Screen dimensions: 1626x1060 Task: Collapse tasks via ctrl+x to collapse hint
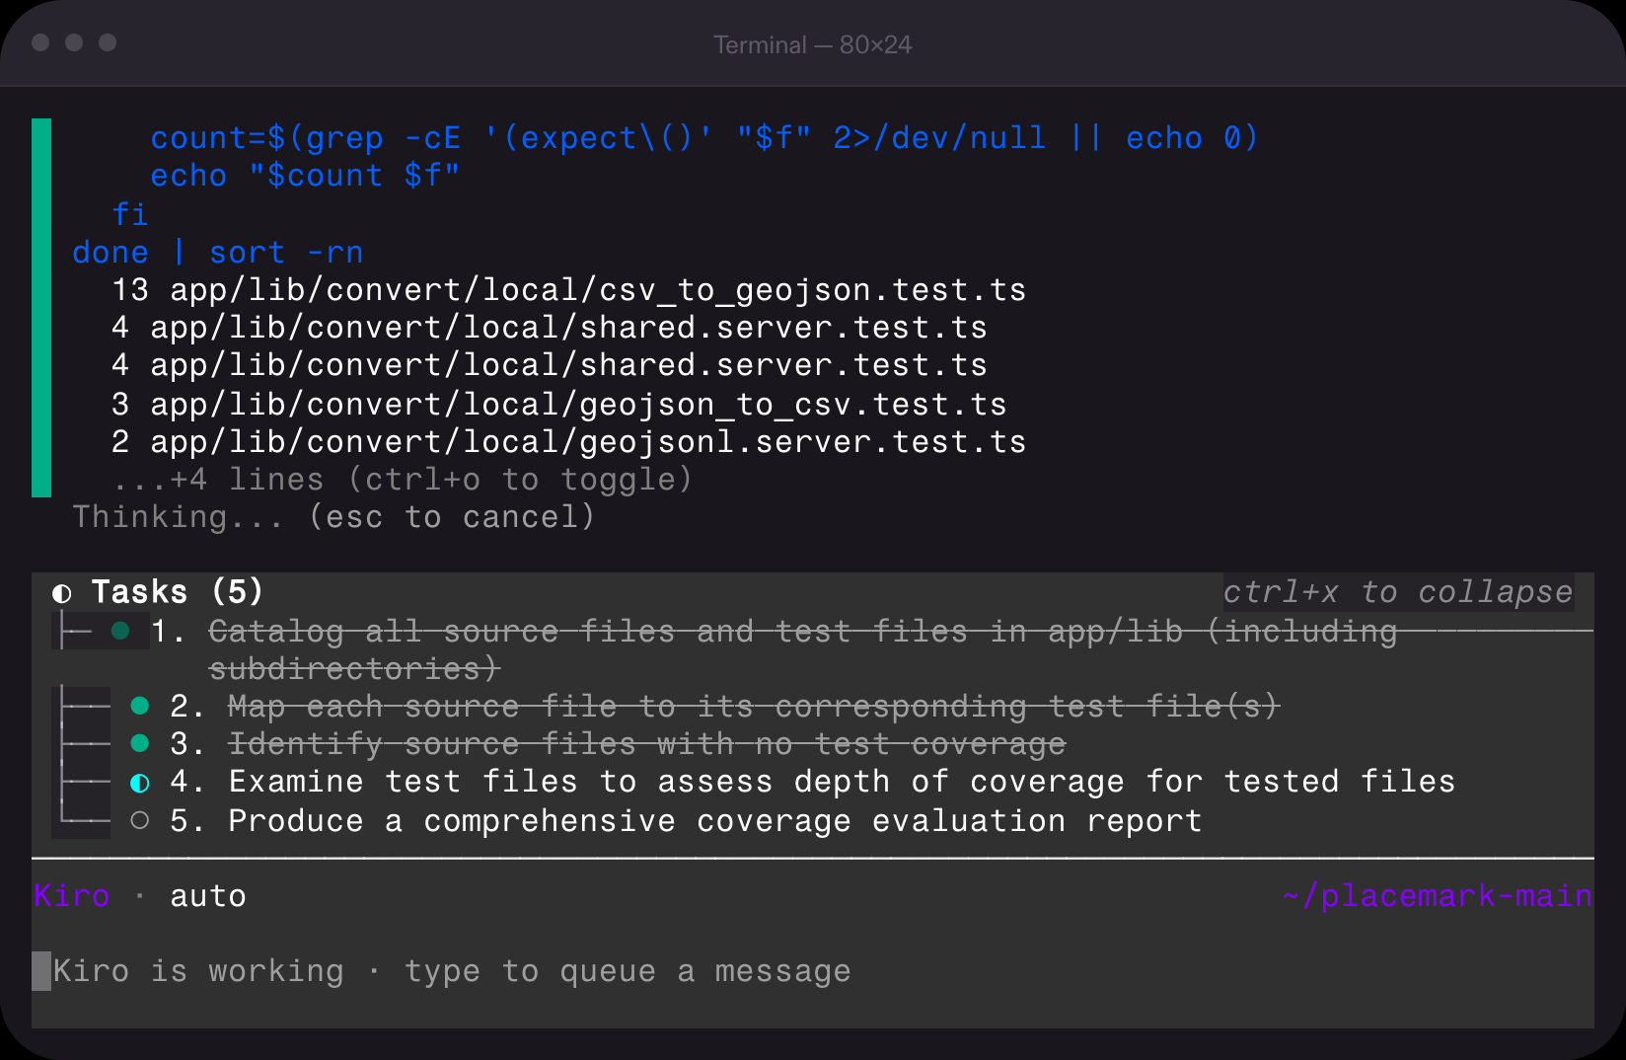(1397, 592)
